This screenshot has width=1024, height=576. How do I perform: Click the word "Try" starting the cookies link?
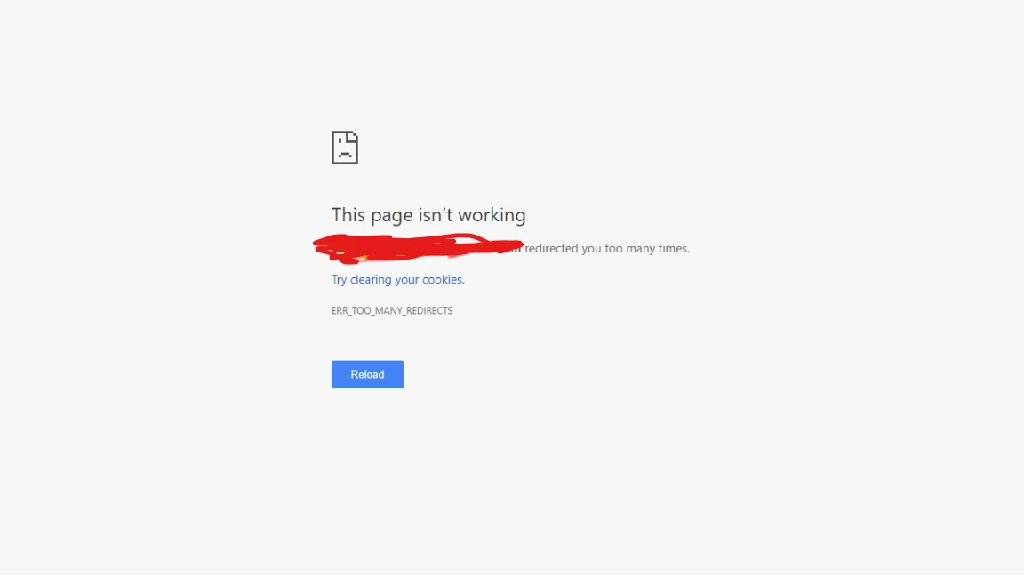tap(339, 279)
